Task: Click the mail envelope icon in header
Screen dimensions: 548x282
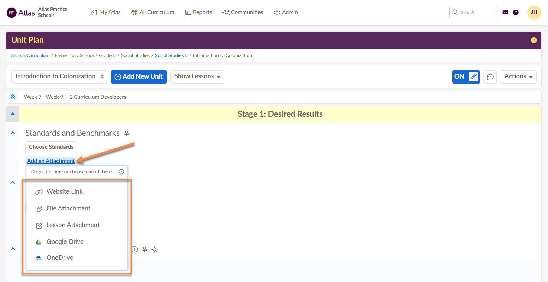Action: click(505, 12)
